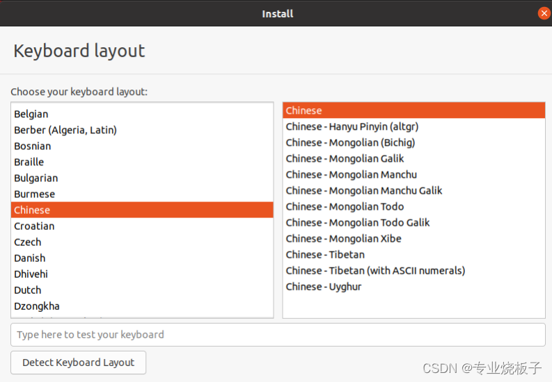Select Berber (Algeria, Latin) layout
552x382 pixels.
pos(142,131)
